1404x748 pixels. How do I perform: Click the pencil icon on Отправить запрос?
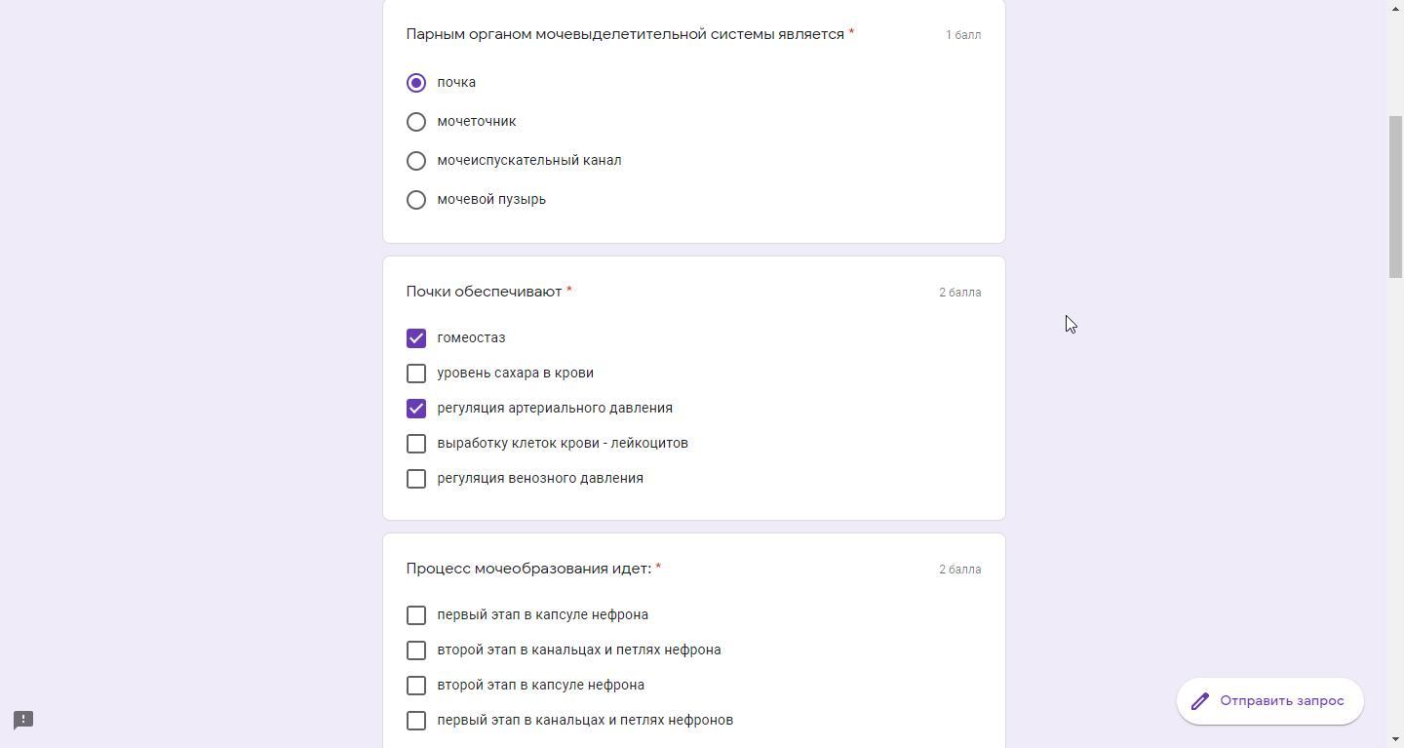pyautogui.click(x=1200, y=701)
